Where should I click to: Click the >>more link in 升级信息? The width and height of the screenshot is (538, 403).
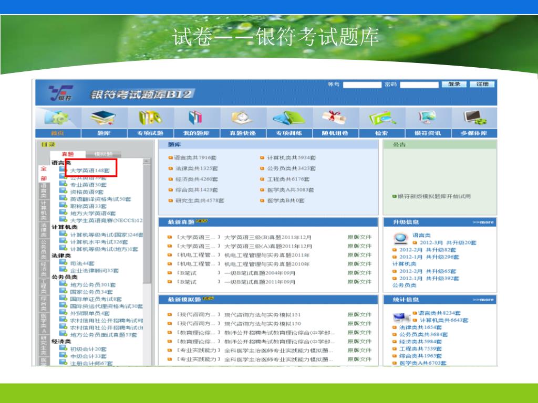click(483, 222)
